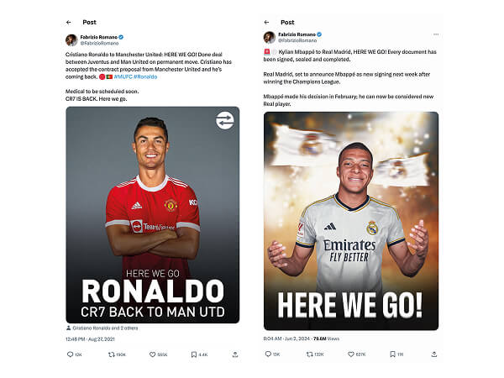Image resolution: width=504 pixels, height=378 pixels.
Task: Share the Ronaldo post via share icon
Action: (x=235, y=354)
